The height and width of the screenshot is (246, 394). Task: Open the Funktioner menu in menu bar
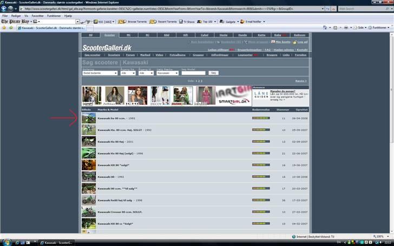click(x=54, y=16)
